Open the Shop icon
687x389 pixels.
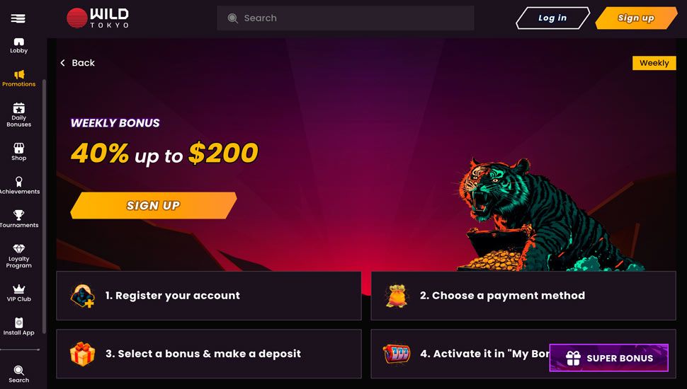[x=19, y=148]
